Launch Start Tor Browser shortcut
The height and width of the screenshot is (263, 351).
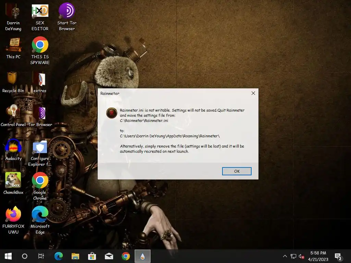pos(67,17)
